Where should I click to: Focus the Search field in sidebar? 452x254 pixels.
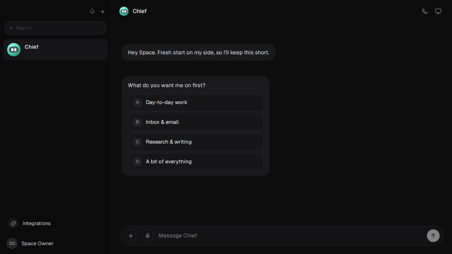click(x=55, y=28)
